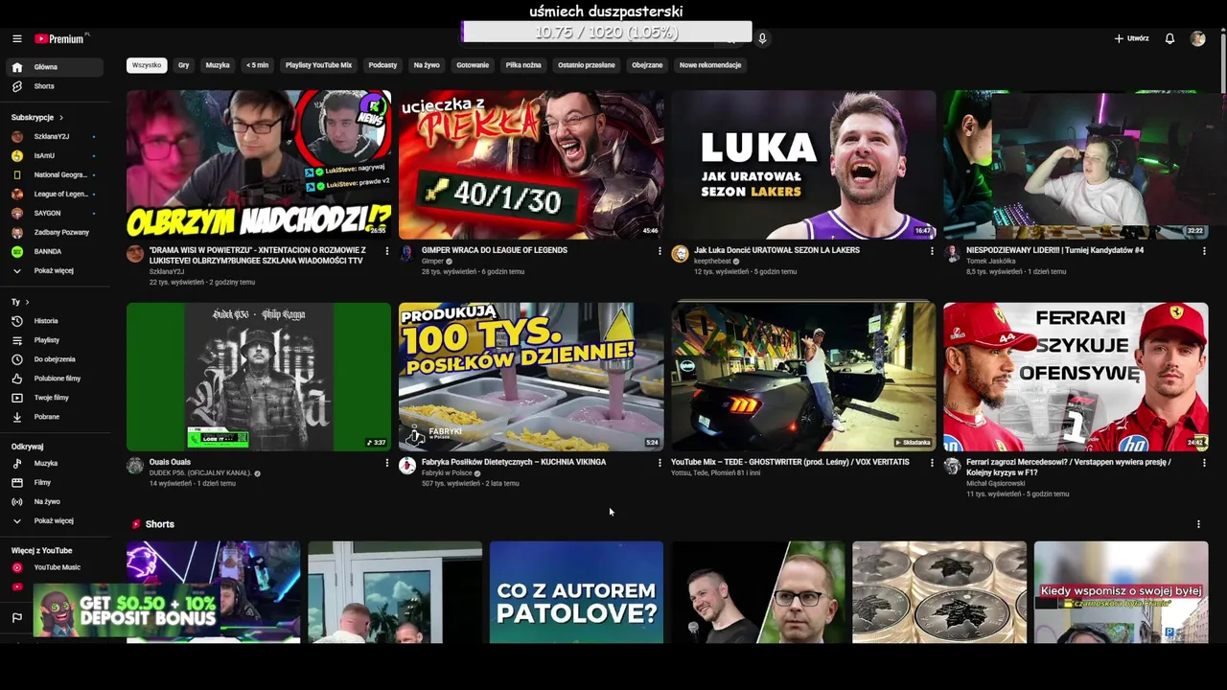
Task: Open League of Legends subscription
Action: pyautogui.click(x=54, y=195)
